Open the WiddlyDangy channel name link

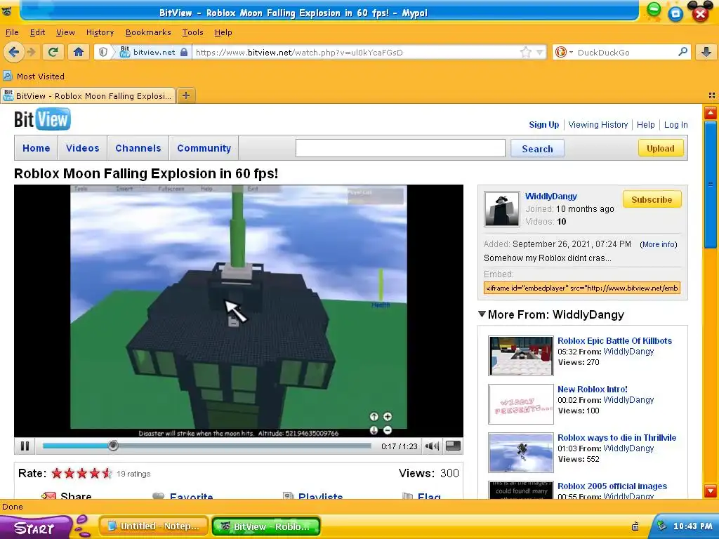coord(550,197)
